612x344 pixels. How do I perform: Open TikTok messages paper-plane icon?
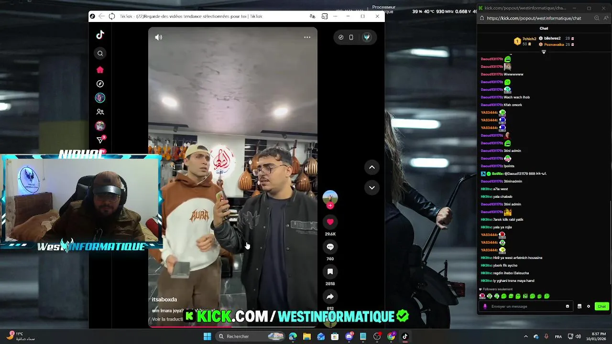[100, 140]
